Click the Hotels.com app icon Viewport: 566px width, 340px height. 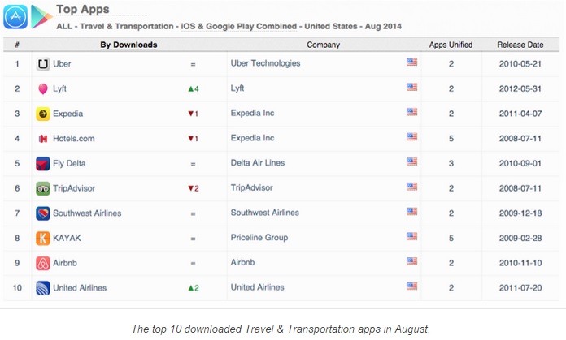(43, 139)
